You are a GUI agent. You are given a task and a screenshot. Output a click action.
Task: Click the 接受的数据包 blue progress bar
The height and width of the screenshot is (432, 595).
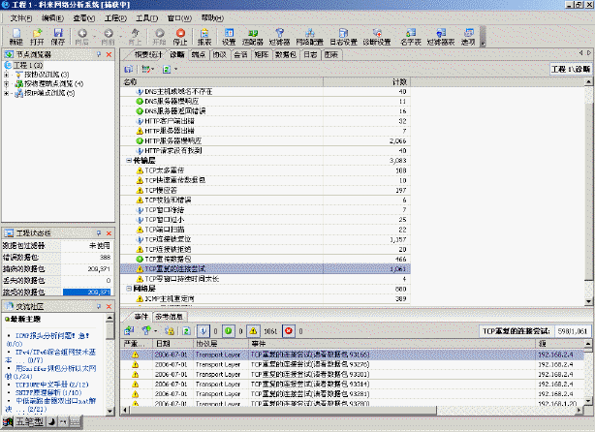click(87, 293)
